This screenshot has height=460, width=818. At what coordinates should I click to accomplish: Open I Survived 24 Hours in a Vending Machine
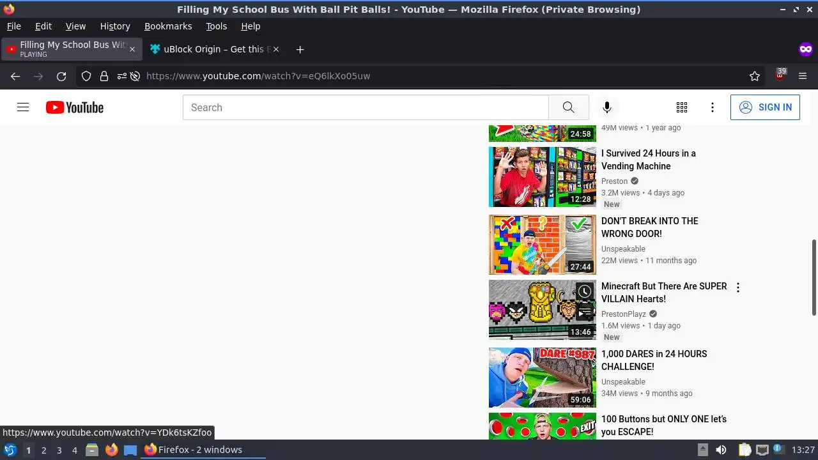click(x=649, y=160)
